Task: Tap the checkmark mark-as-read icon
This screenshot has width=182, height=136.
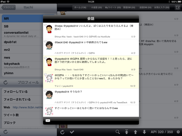Action: point(72,132)
